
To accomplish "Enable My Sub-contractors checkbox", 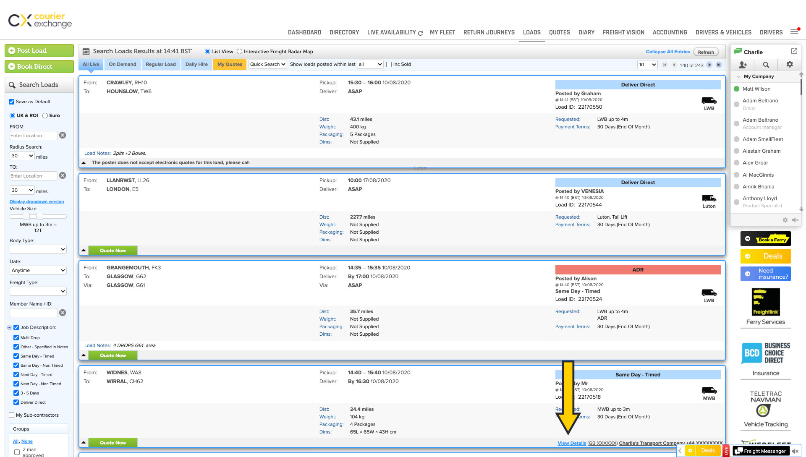I will [12, 415].
